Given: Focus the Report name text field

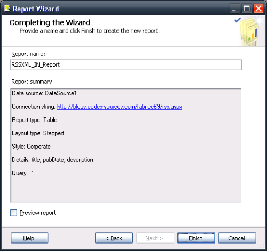Looking at the screenshot, I should [x=126, y=65].
